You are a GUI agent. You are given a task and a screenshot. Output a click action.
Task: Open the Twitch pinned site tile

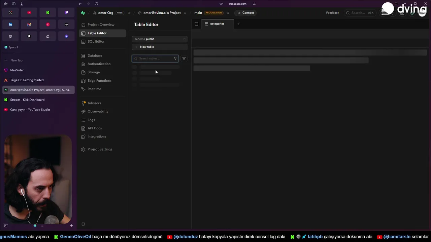[66, 12]
